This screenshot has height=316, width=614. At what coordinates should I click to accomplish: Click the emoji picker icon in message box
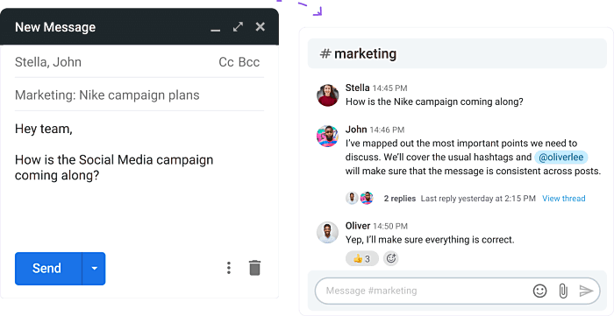(539, 291)
